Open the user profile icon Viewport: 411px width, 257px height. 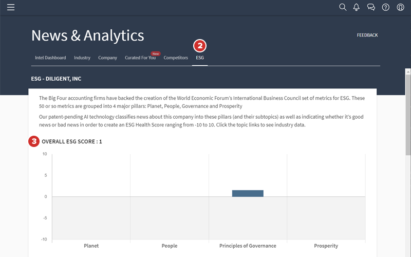[x=400, y=7]
